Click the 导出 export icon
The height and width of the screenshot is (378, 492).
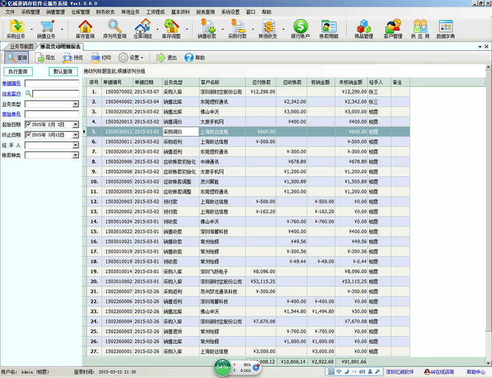point(40,57)
